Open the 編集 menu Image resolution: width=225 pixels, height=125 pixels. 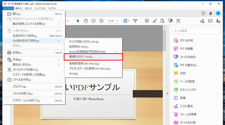(19, 8)
